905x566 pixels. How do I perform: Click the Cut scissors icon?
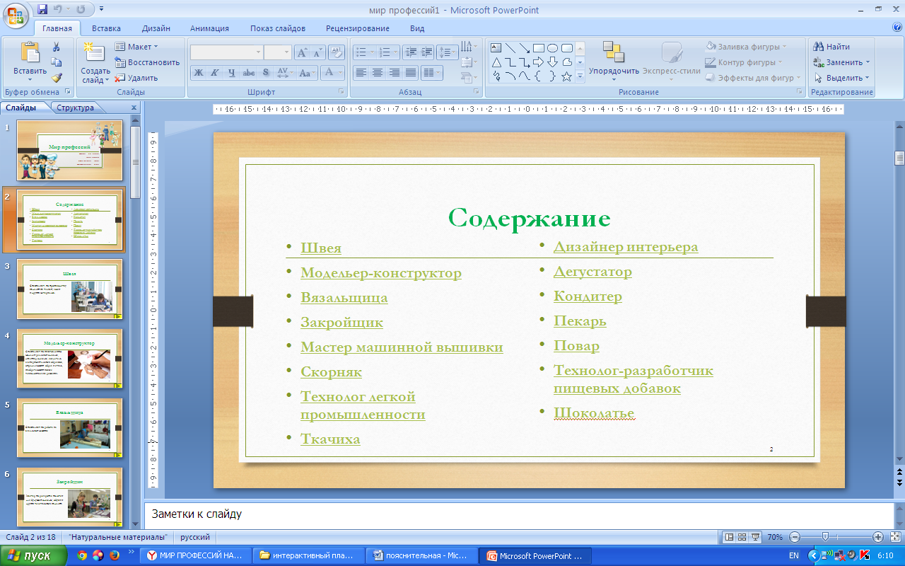pos(57,47)
